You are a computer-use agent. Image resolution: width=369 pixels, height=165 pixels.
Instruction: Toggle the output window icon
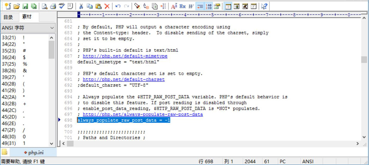tap(245, 6)
